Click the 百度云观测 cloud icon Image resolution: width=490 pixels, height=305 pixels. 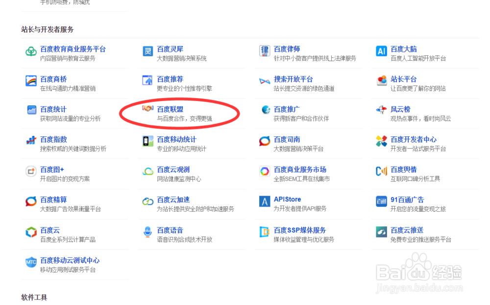(x=148, y=171)
